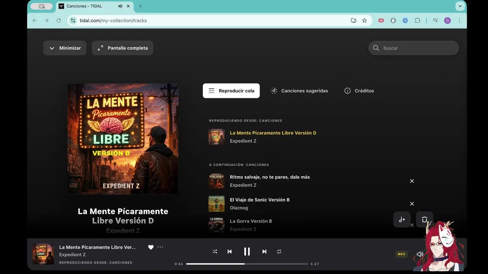This screenshot has height=274, width=488.
Task: Click the Buscar search field
Action: pyautogui.click(x=413, y=48)
